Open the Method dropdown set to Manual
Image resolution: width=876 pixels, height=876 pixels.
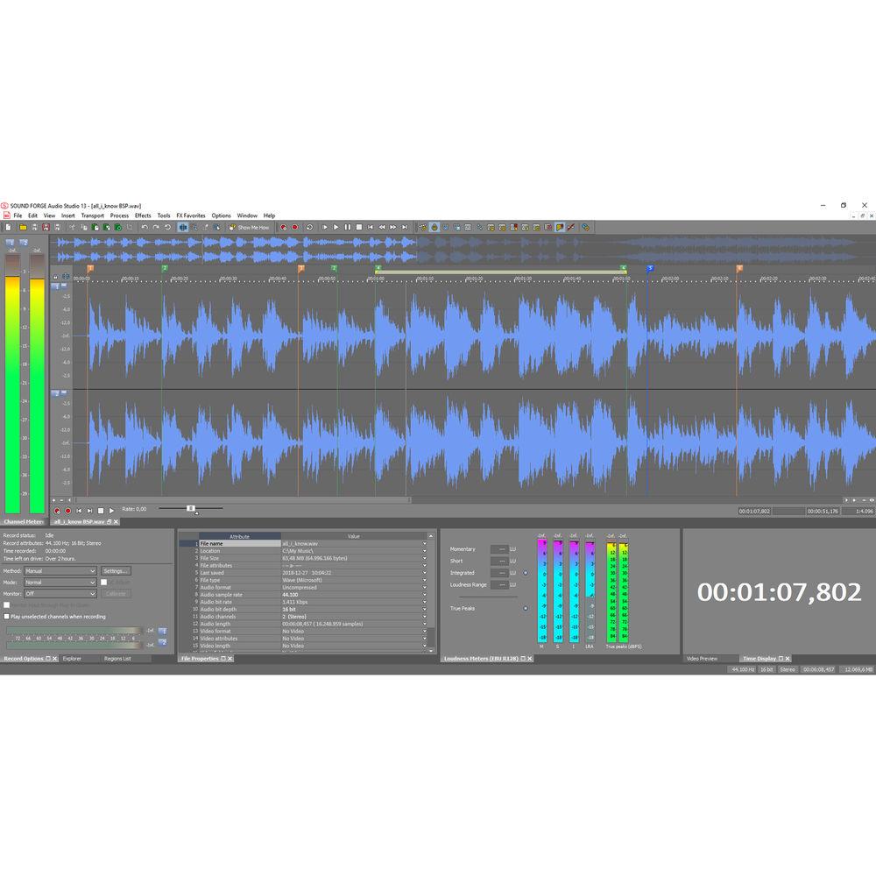tap(61, 571)
